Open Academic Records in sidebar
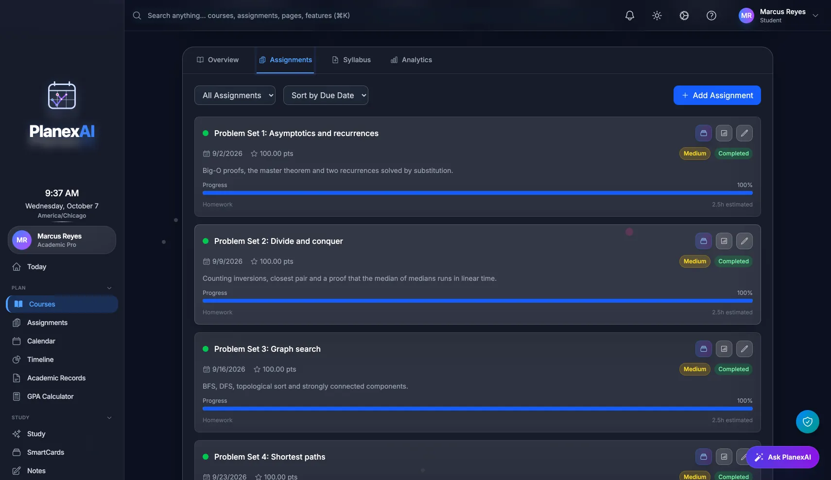831x480 pixels. pyautogui.click(x=62, y=378)
